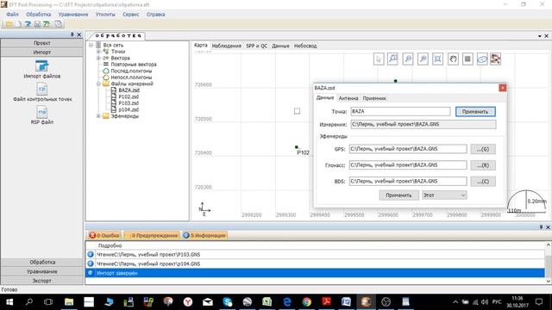Pin the left panel with the pushpin icon

[x=72, y=34]
